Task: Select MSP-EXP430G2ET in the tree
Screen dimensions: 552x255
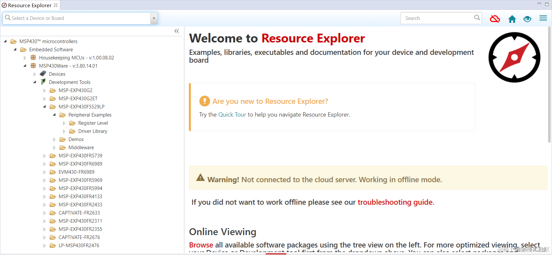Action: pos(78,99)
